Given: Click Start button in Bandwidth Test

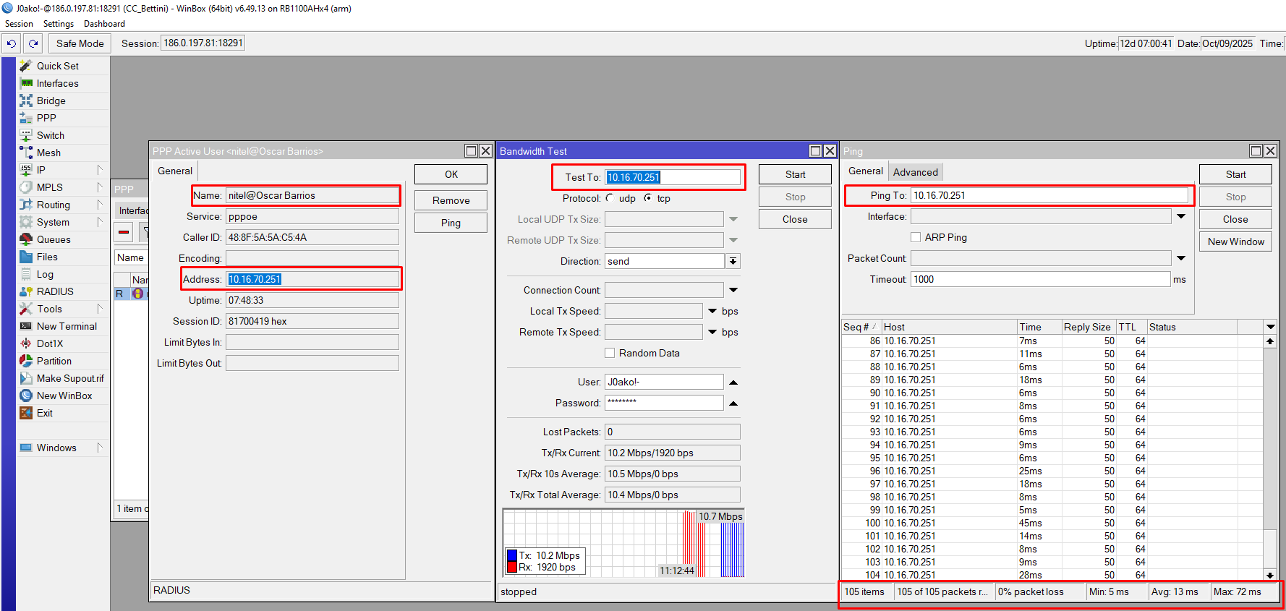Looking at the screenshot, I should [x=794, y=174].
